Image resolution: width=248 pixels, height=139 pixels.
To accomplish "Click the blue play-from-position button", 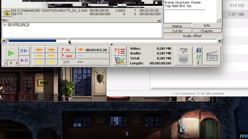I will coord(24,51).
